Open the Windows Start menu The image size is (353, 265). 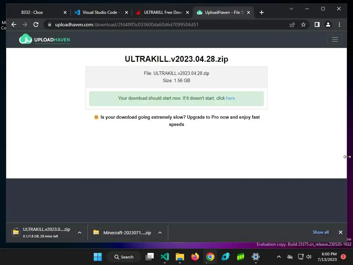click(98, 257)
